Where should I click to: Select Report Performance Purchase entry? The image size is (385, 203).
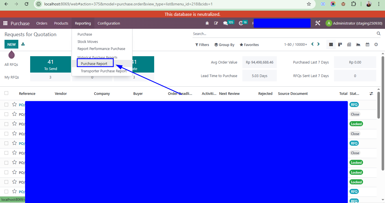[x=101, y=49]
